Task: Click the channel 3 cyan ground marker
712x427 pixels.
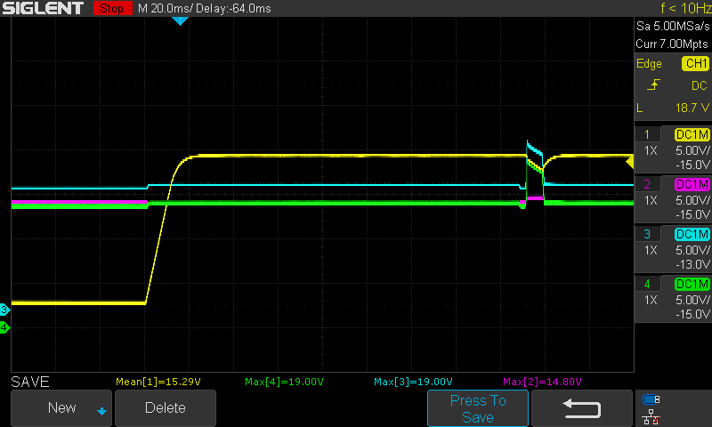Action: (x=4, y=310)
